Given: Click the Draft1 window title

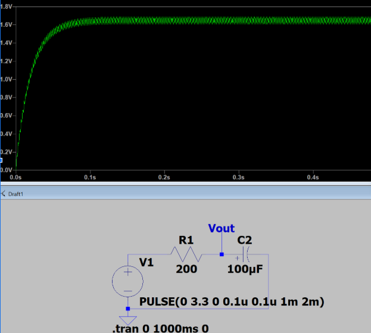Looking at the screenshot, I should coord(16,194).
